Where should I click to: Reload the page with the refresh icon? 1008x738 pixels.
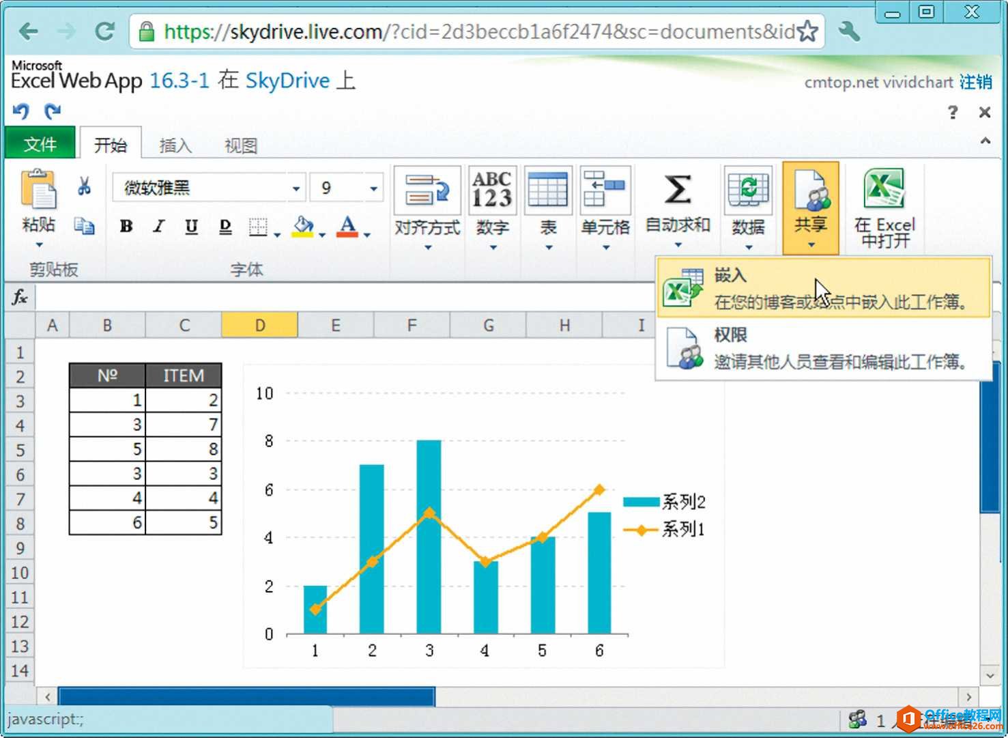click(x=104, y=31)
